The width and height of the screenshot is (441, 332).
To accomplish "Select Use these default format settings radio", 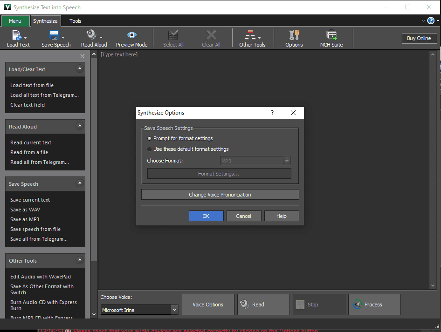I will 149,149.
